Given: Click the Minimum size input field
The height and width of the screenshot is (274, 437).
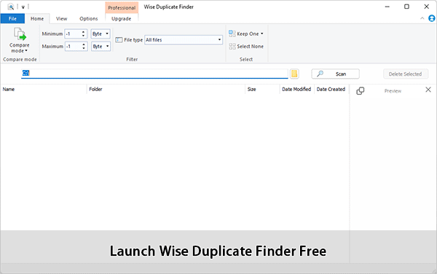Looking at the screenshot, I should 73,34.
